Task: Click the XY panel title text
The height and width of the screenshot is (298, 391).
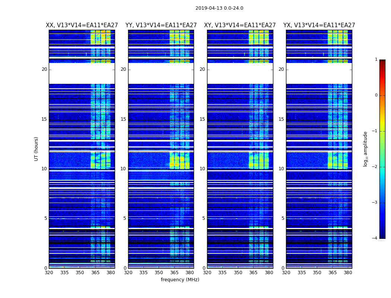Action: (240, 25)
